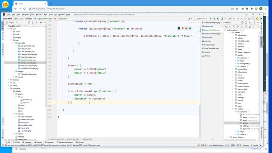The width and height of the screenshot is (272, 153).
Task: Open the Database panel gear options
Action: tap(254, 23)
